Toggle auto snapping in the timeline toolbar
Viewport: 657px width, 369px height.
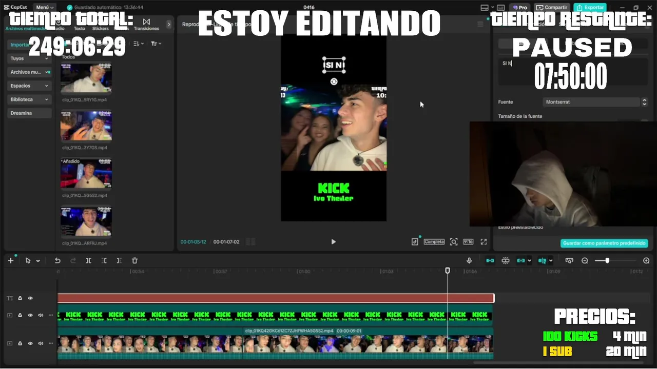(506, 260)
